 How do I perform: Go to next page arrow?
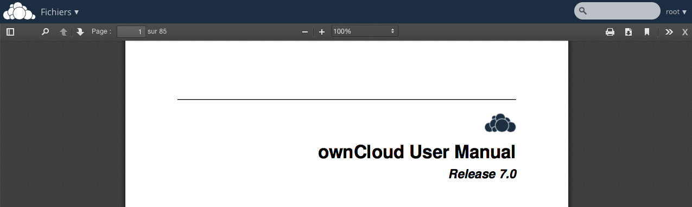point(80,32)
